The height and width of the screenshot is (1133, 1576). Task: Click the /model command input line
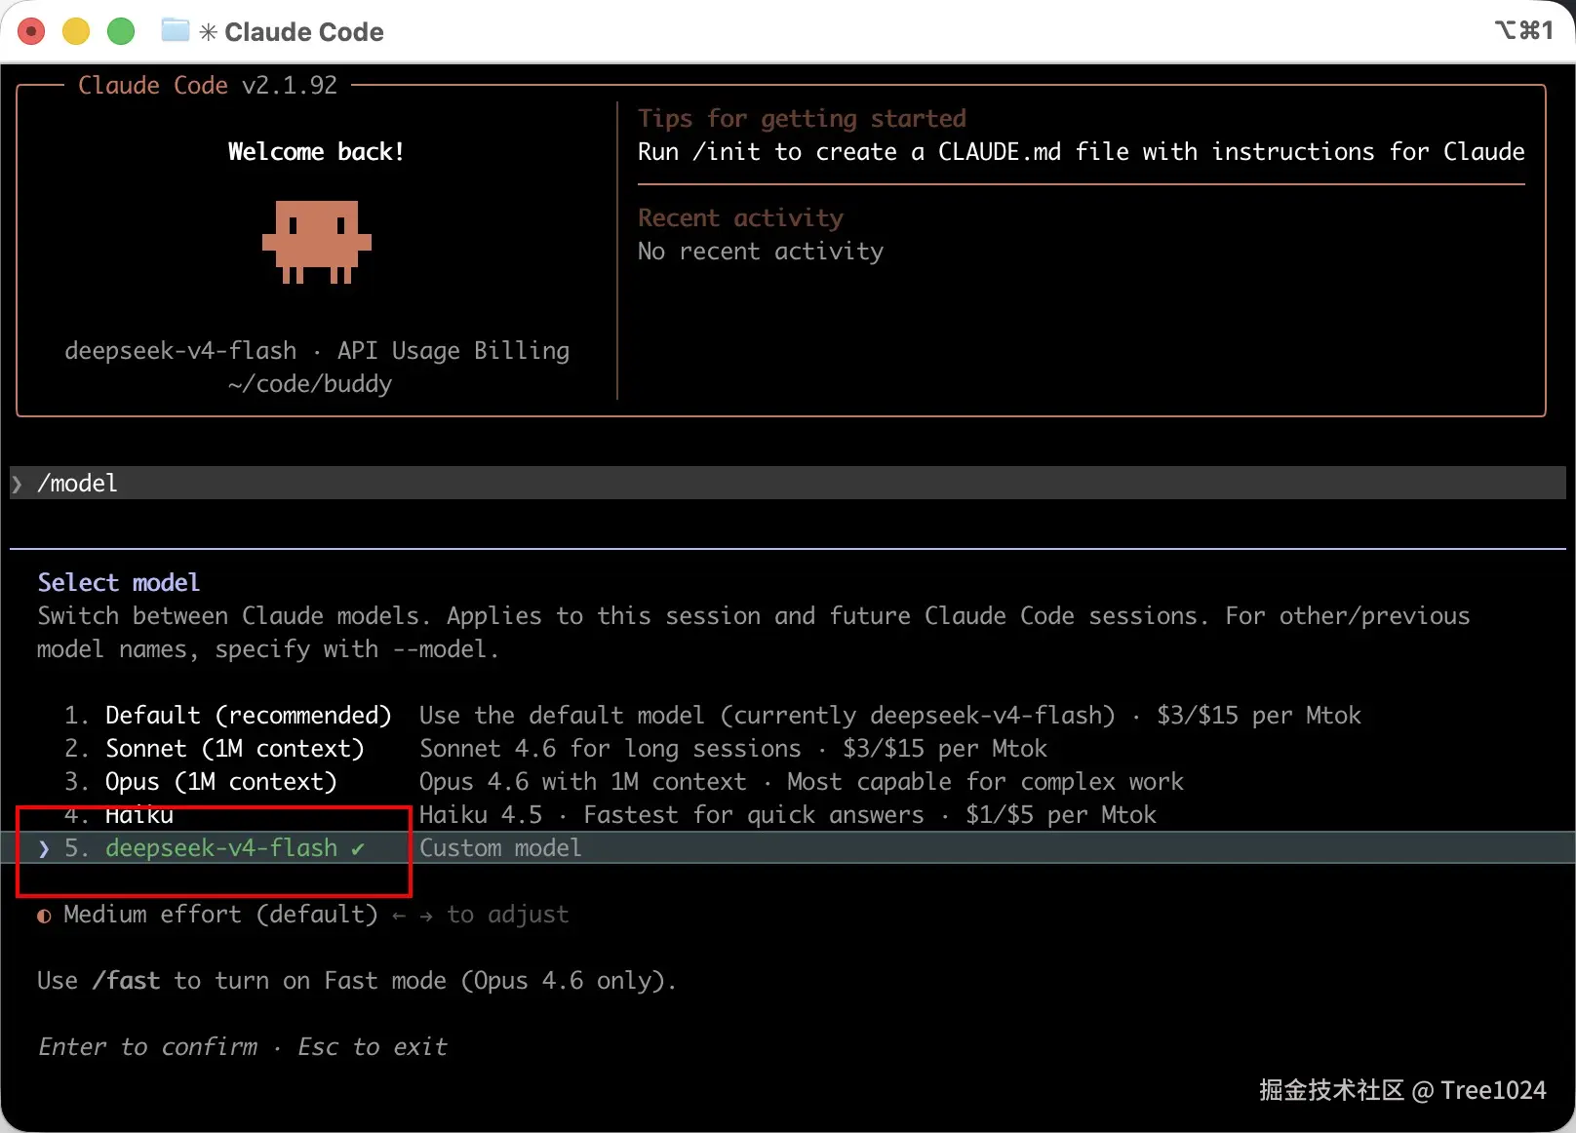(x=788, y=483)
